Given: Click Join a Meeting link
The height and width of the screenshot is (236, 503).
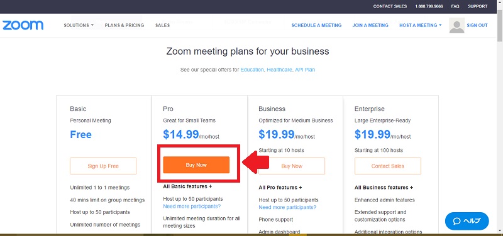Looking at the screenshot, I should 370,25.
